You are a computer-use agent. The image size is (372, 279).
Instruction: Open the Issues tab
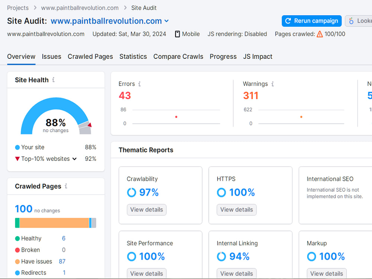point(51,57)
